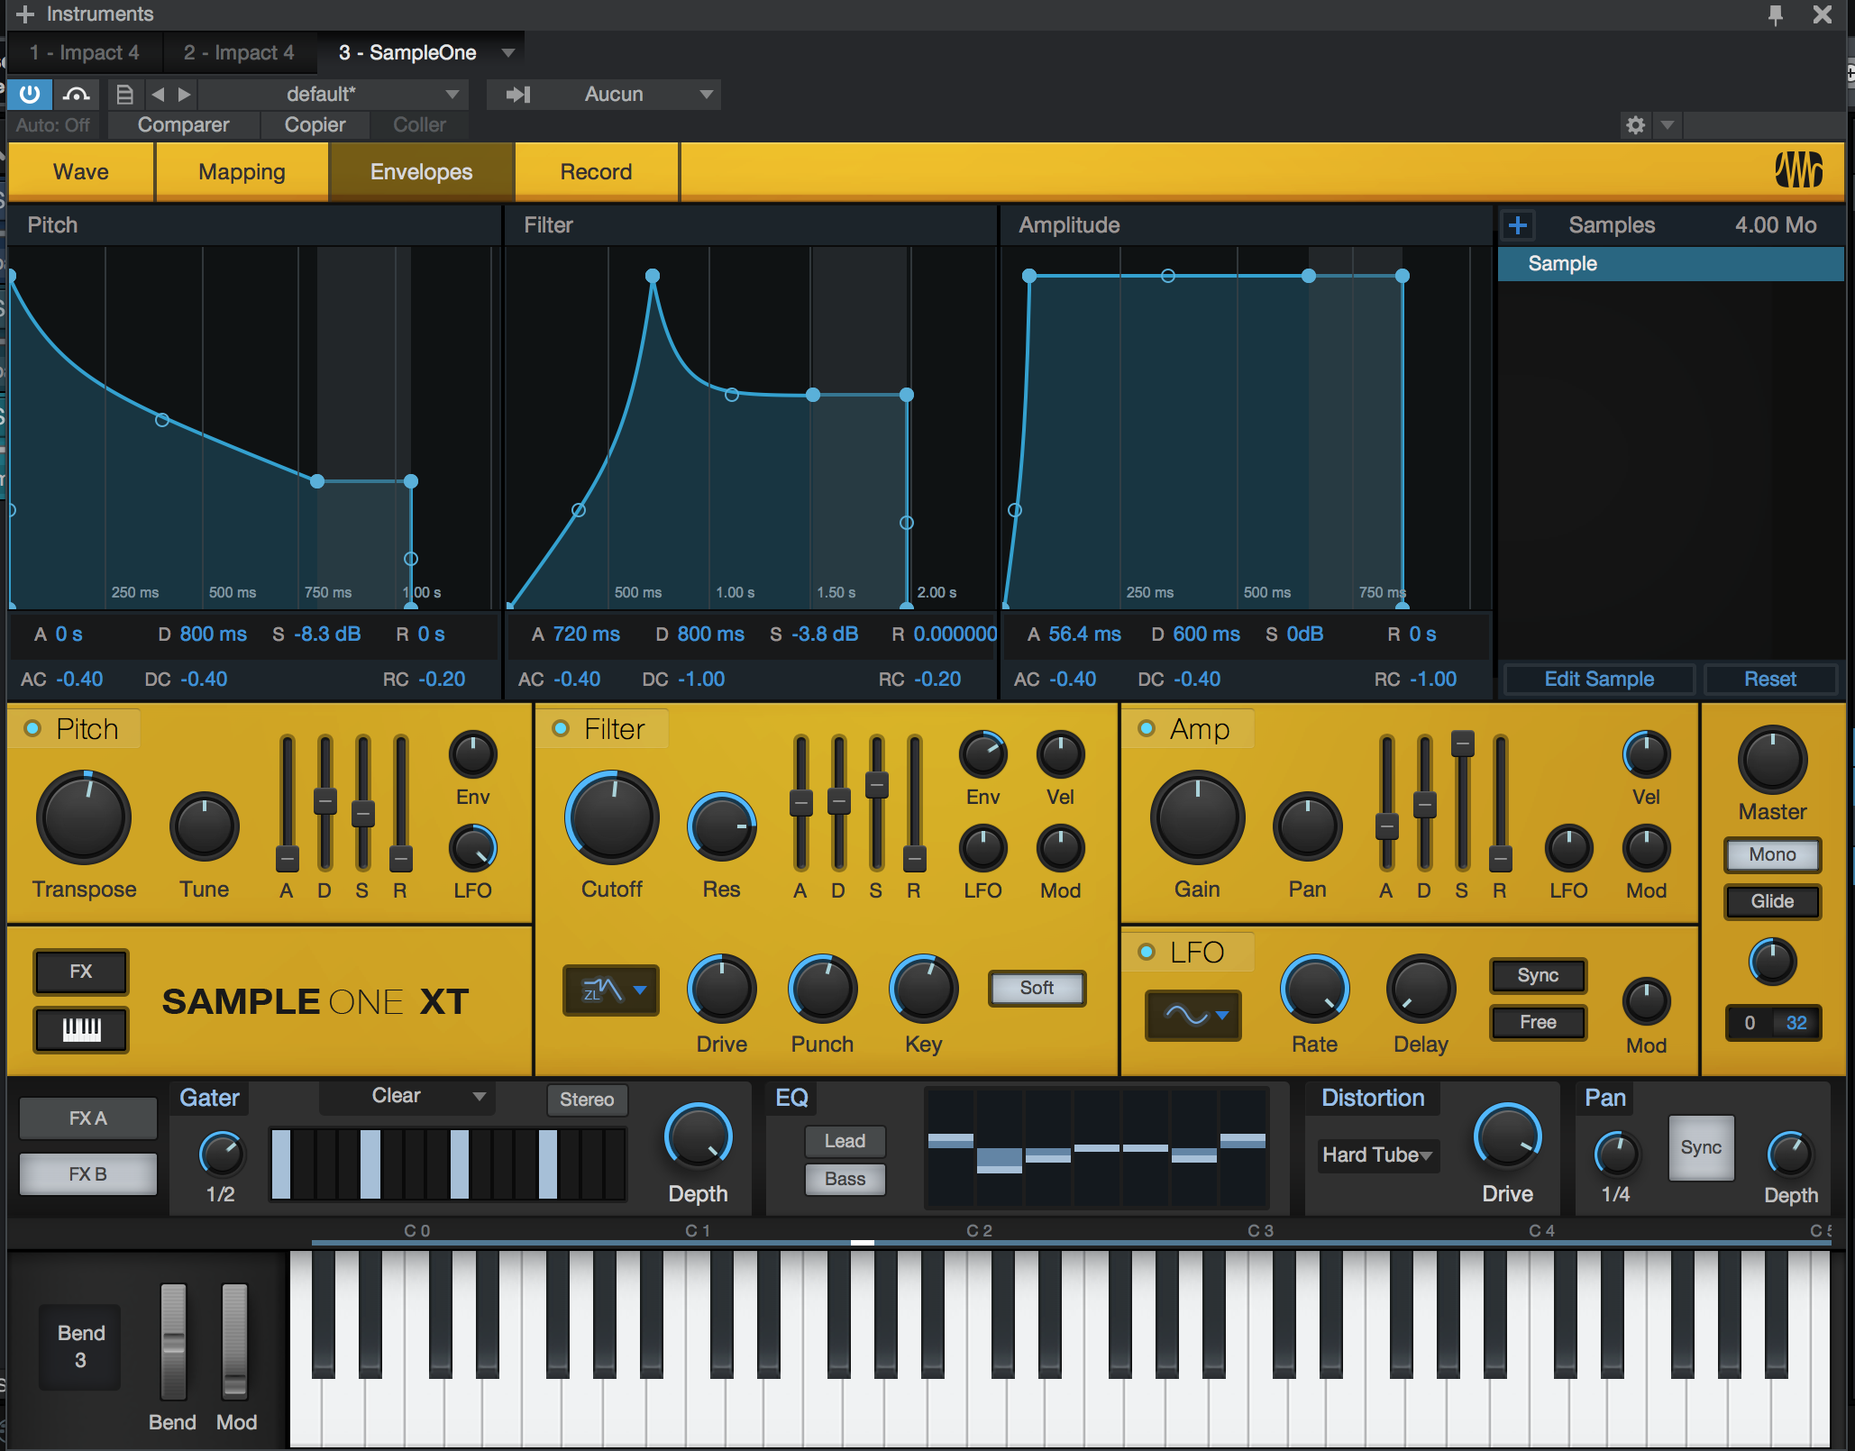Toggle LFO Free run mode
Screen dimensions: 1855x1451
coord(1538,1022)
